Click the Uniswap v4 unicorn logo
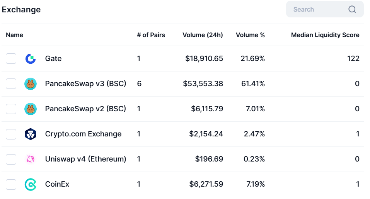 coord(31,159)
